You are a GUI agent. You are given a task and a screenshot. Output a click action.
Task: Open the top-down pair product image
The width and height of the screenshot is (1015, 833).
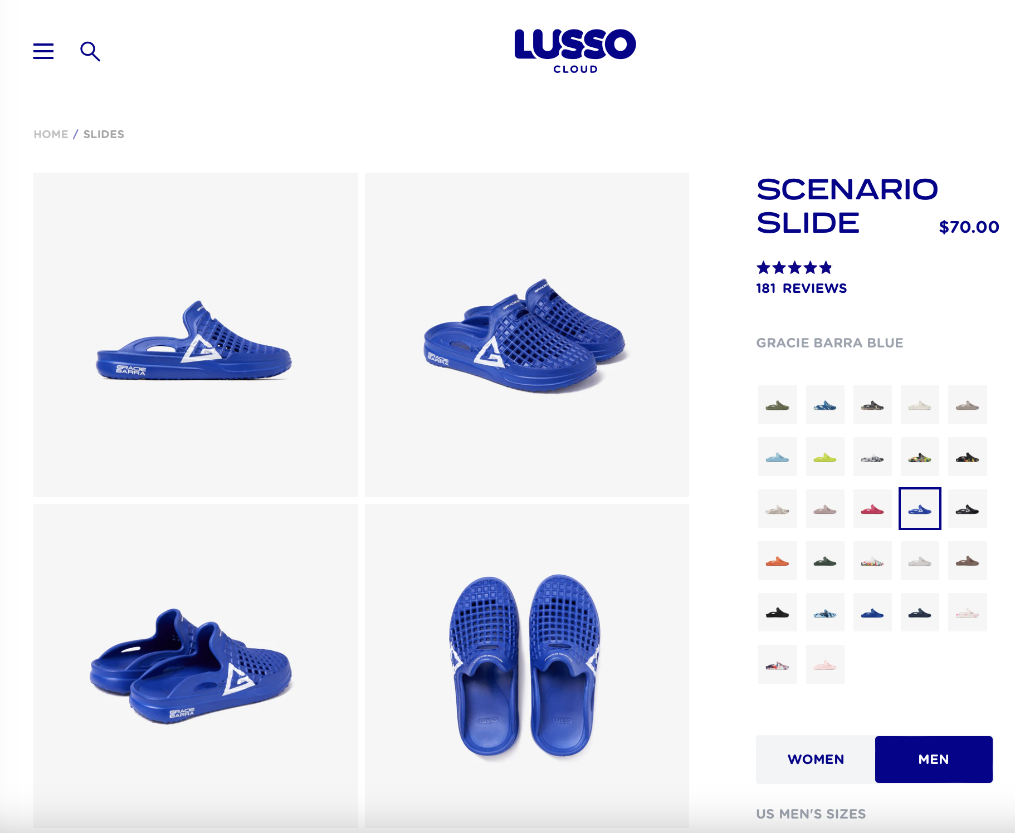coord(527,666)
